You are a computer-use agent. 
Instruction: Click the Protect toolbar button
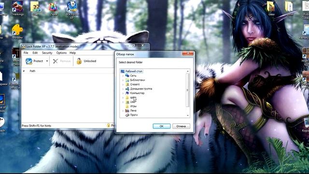click(x=34, y=61)
